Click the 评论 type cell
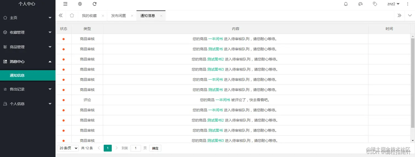 pyautogui.click(x=87, y=100)
